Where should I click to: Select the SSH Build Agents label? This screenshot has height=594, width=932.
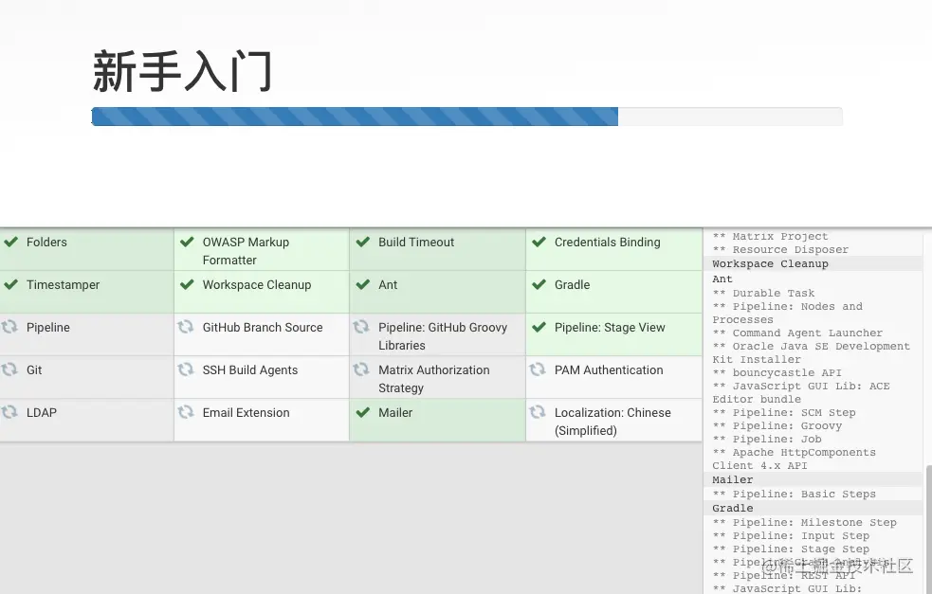point(250,370)
